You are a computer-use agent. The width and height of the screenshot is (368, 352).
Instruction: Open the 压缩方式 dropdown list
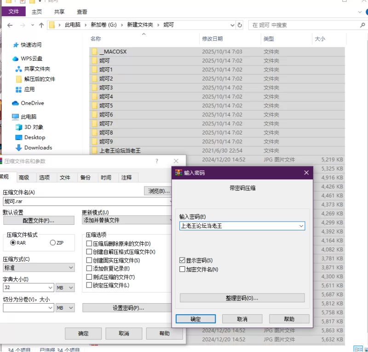(x=71, y=268)
